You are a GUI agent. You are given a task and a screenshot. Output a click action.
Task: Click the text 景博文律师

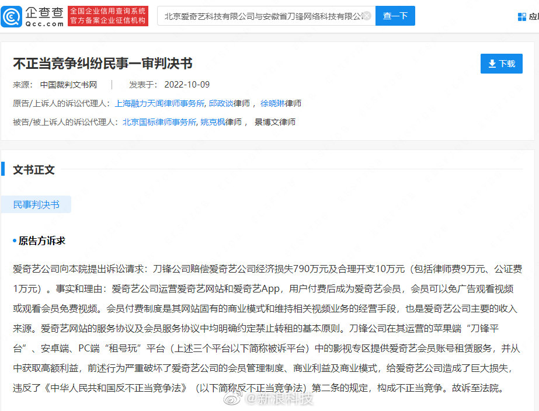coord(274,122)
